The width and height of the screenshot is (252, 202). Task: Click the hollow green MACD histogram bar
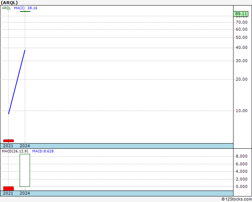[x=25, y=170]
